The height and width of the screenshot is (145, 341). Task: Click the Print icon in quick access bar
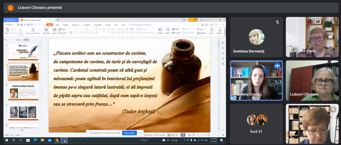click(x=29, y=25)
